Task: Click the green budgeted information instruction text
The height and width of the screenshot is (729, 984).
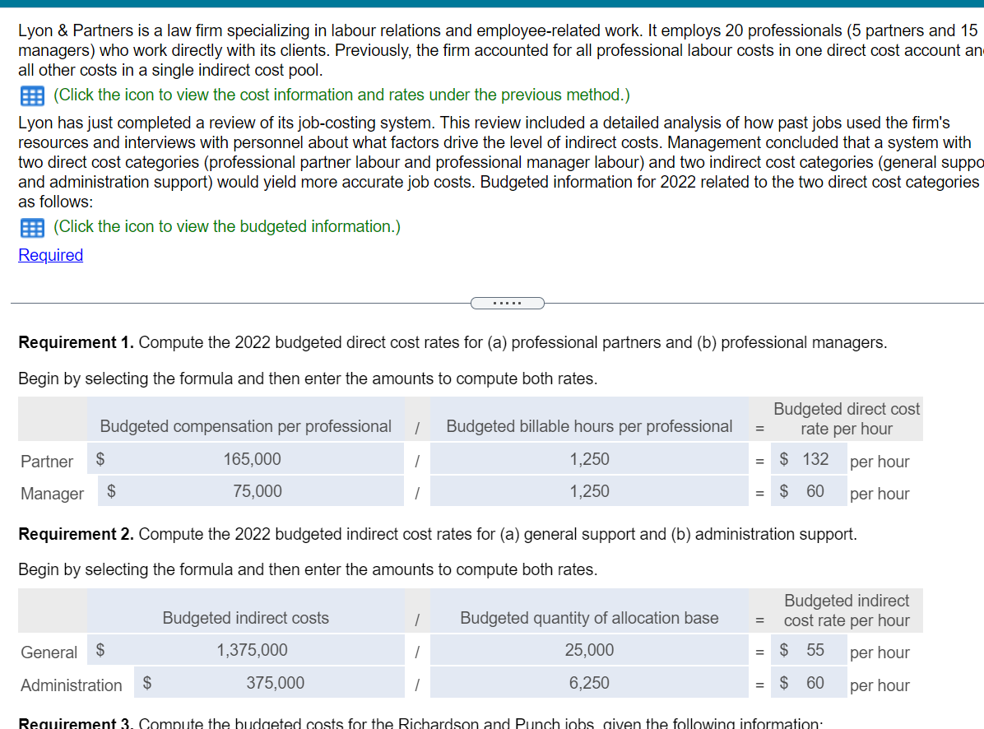Action: (227, 226)
